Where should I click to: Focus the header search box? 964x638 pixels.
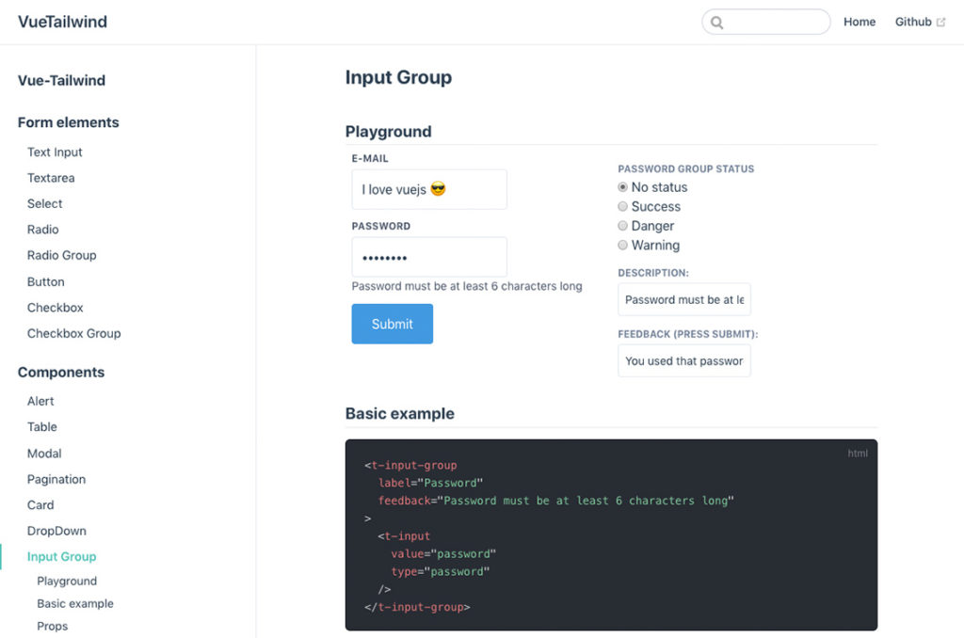point(774,23)
